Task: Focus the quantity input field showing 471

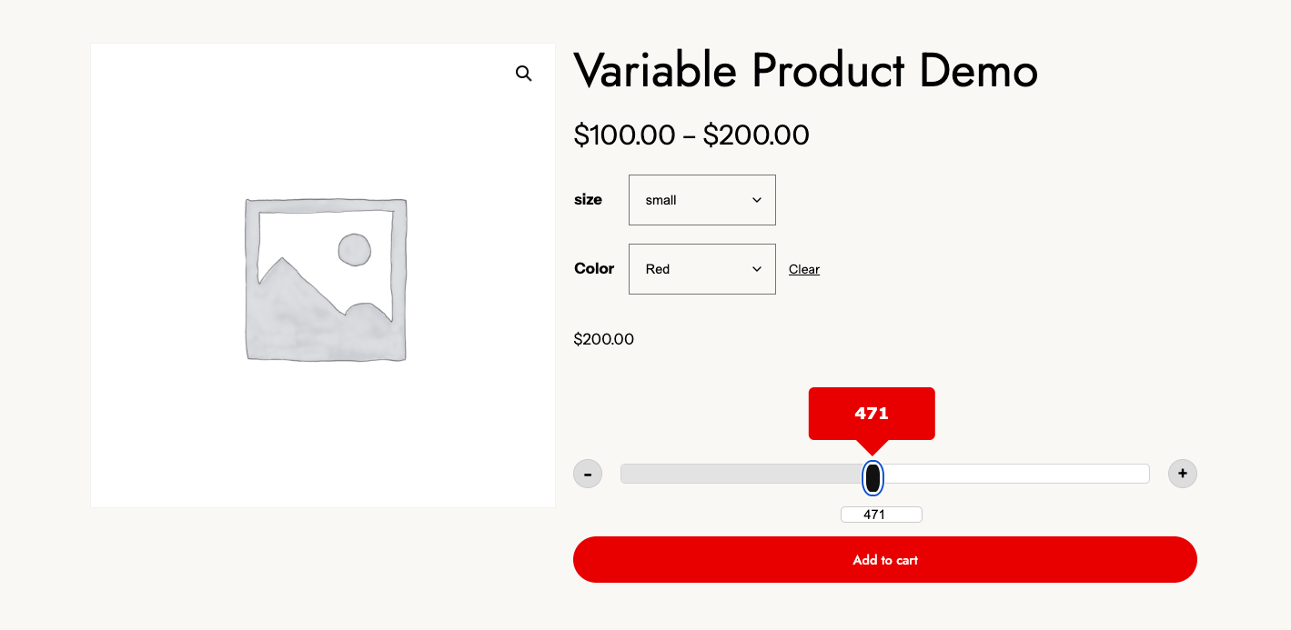Action: point(881,515)
